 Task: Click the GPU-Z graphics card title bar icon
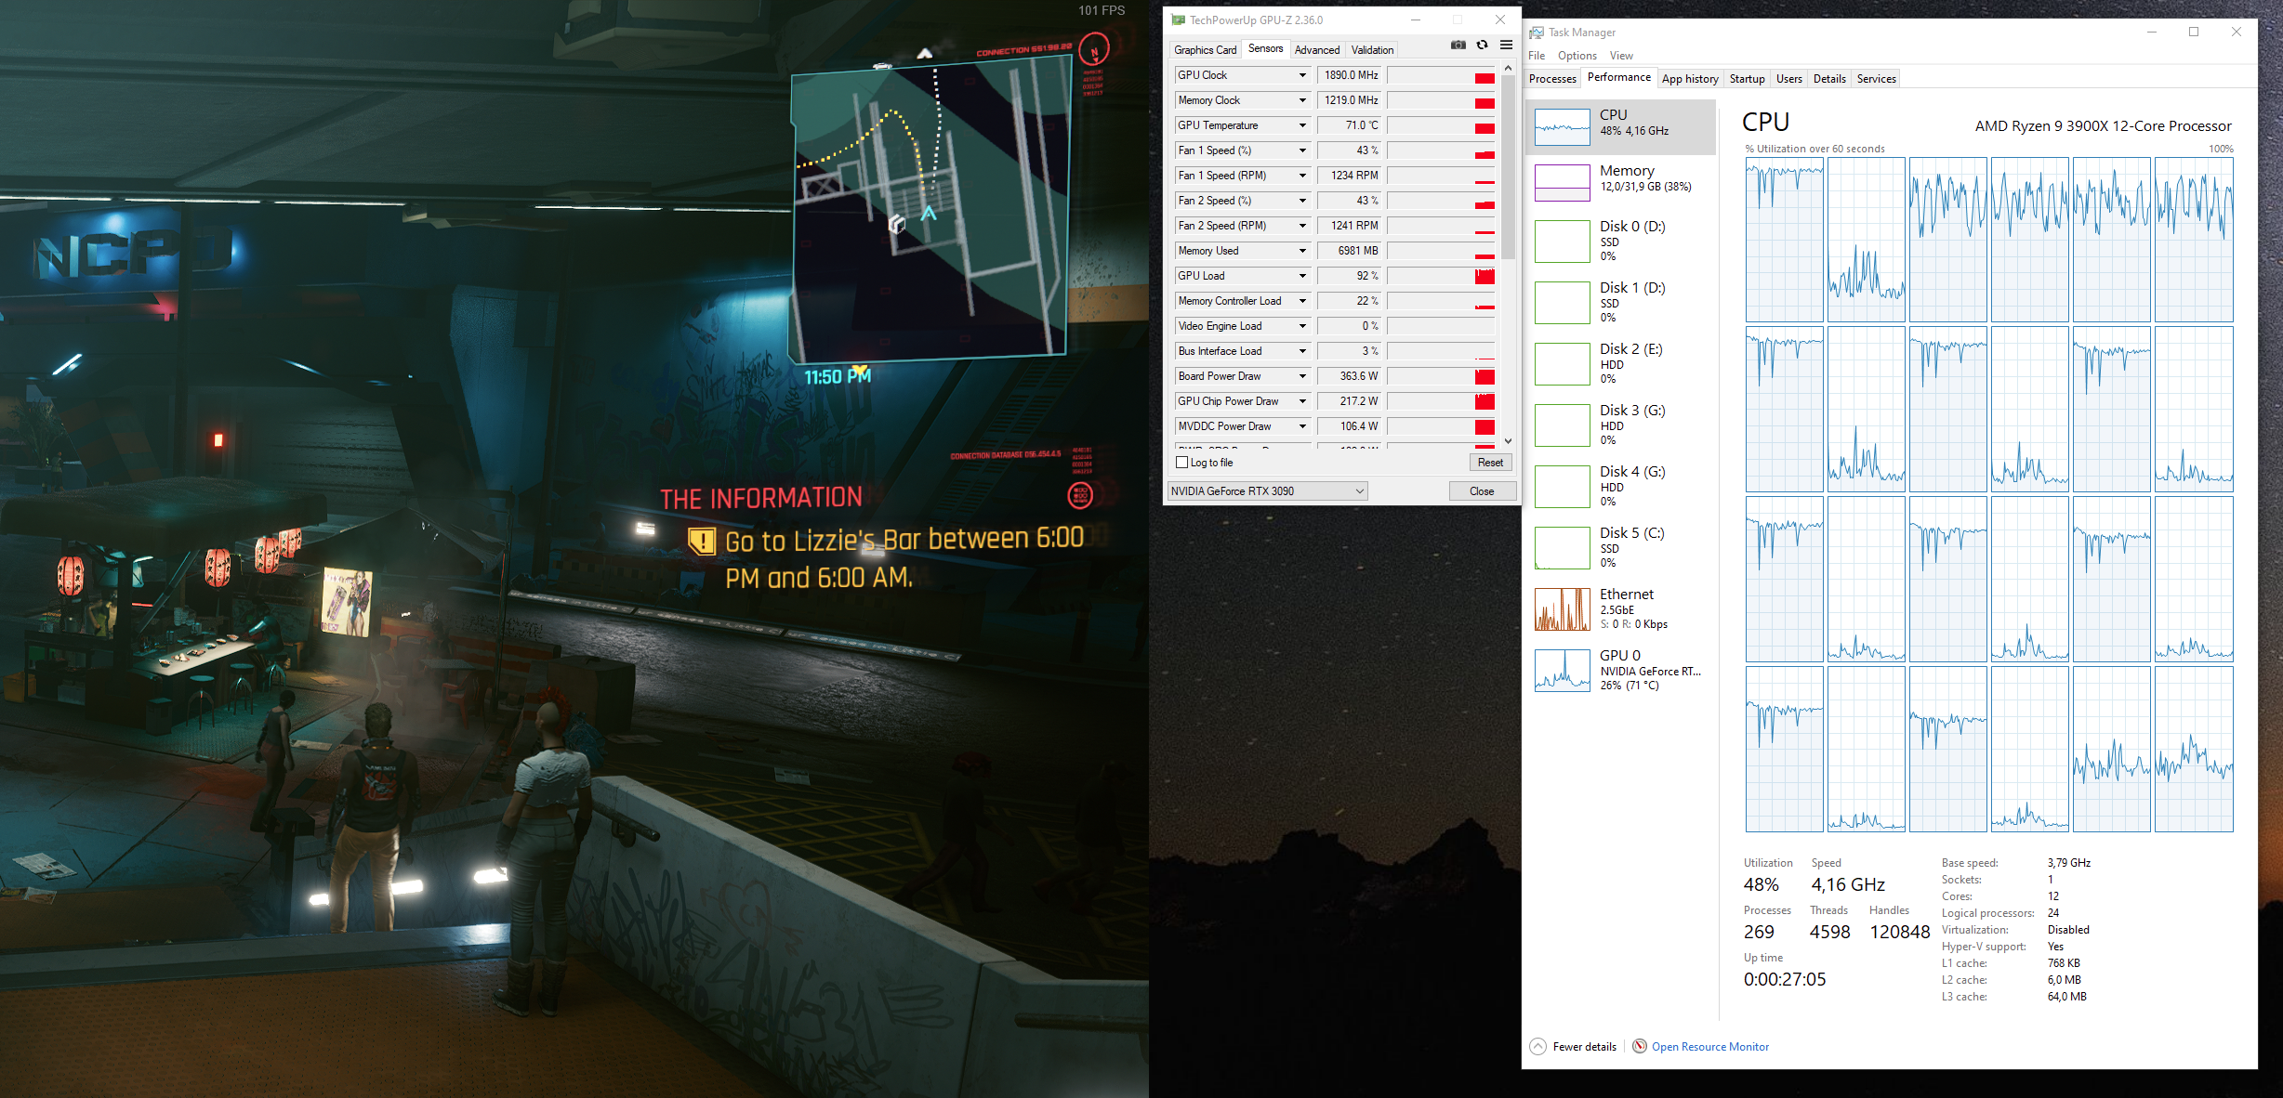click(1178, 20)
